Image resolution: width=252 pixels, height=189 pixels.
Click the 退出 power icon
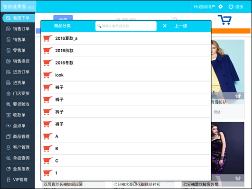(x=231, y=7)
